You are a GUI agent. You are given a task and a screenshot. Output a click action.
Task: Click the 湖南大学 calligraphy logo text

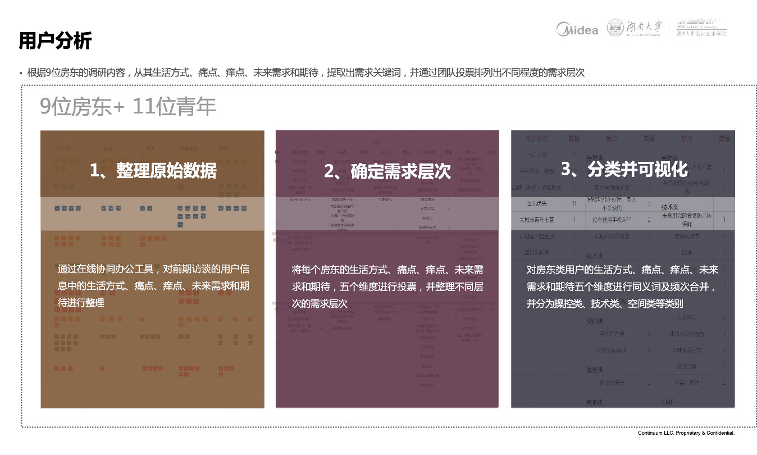click(x=644, y=27)
